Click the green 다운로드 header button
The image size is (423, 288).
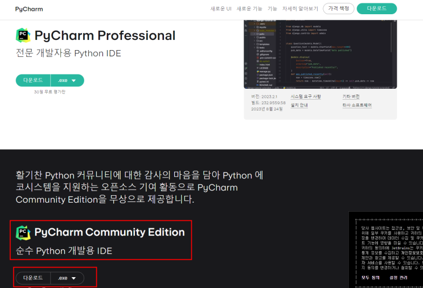376,9
